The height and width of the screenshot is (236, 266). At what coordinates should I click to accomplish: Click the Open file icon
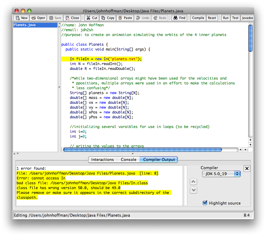coord(34,18)
